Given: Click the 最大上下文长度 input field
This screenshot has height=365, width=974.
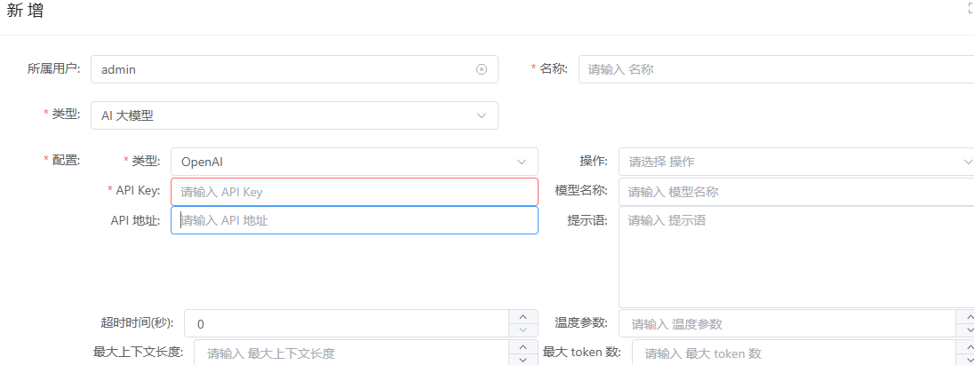Looking at the screenshot, I should 352,353.
